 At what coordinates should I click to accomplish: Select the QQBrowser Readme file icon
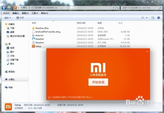click(x=33, y=39)
